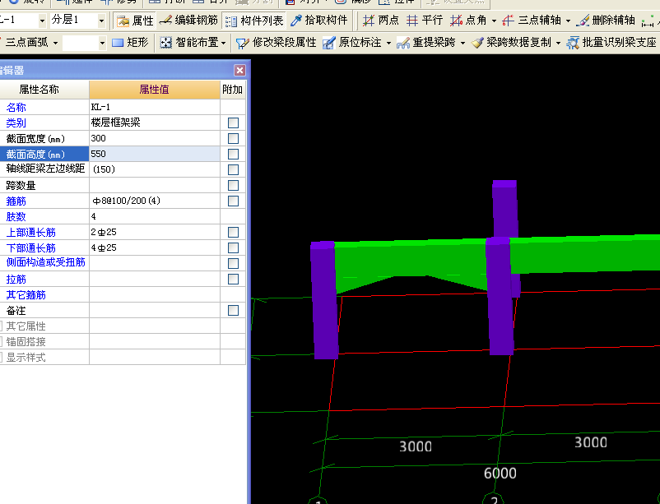This screenshot has width=660, height=504.
Task: Toggle 附加 checkbox for 备注 row
Action: click(233, 310)
